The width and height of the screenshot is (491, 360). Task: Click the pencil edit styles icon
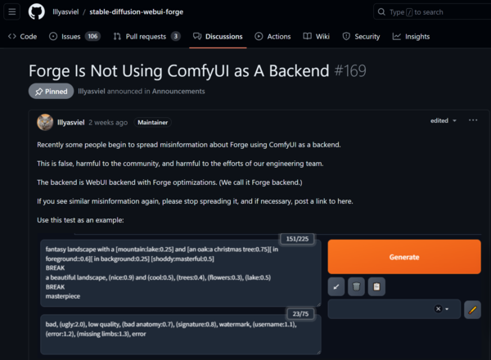point(472,309)
